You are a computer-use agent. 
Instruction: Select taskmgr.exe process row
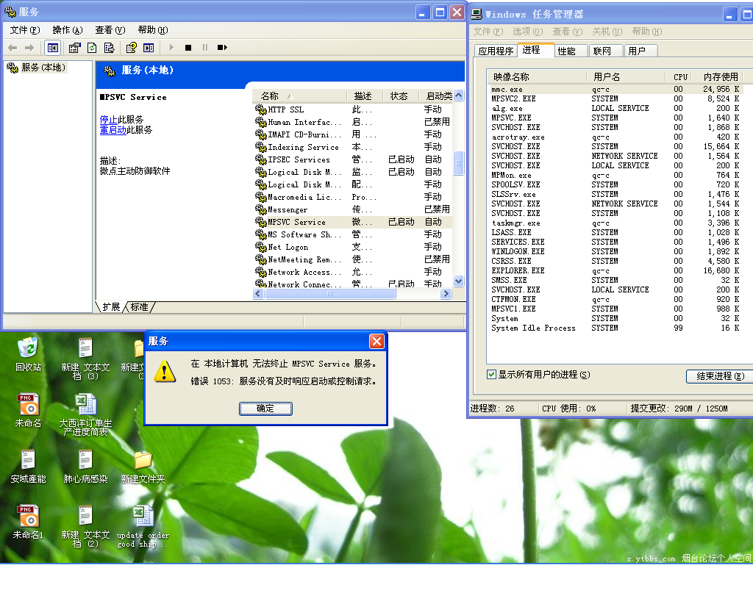(x=617, y=223)
